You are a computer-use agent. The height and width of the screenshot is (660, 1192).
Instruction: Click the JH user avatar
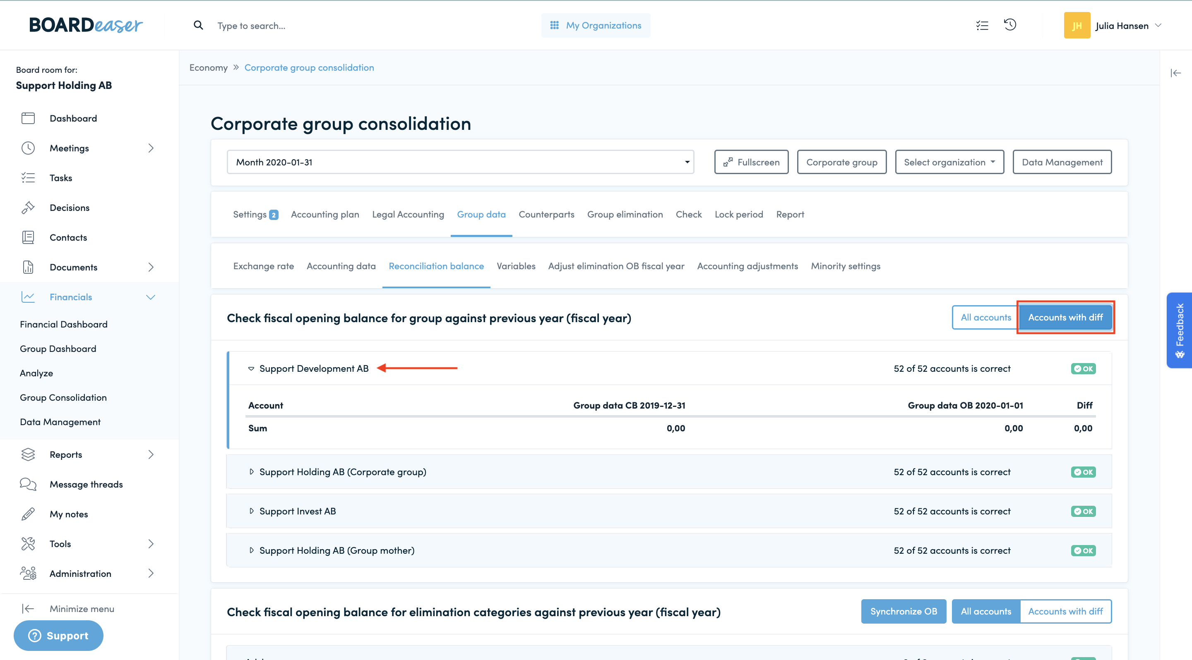click(x=1077, y=25)
